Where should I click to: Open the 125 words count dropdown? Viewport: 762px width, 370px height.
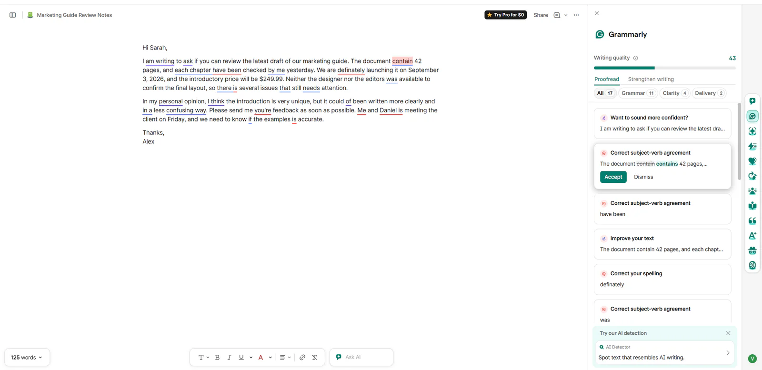27,358
